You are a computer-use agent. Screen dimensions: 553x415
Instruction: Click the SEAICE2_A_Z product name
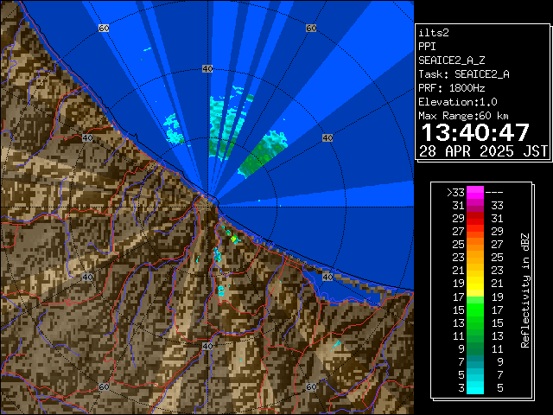[451, 61]
